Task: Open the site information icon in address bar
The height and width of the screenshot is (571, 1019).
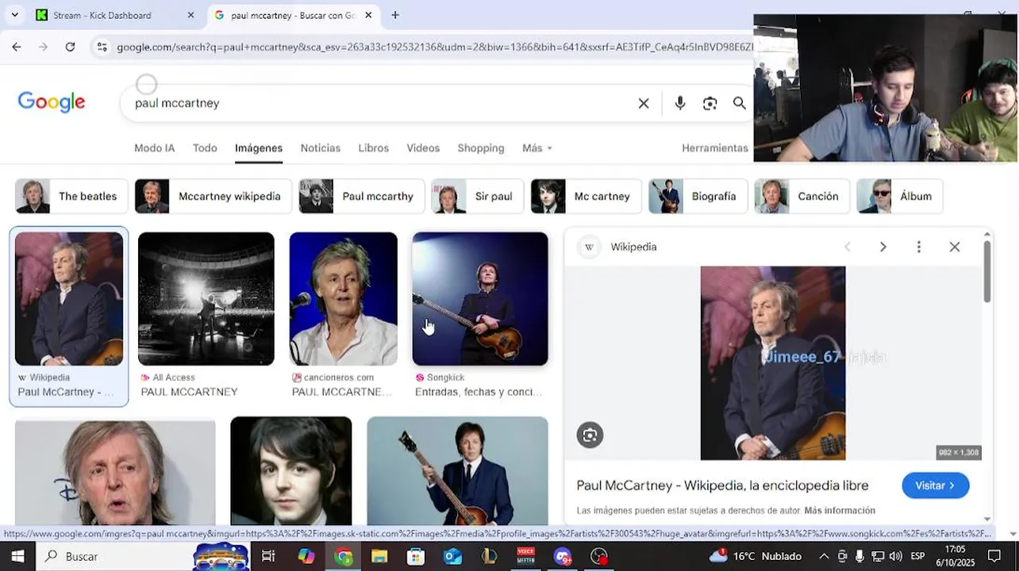Action: pyautogui.click(x=102, y=47)
